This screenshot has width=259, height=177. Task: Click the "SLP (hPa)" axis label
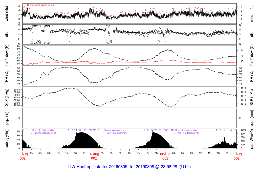(x=252, y=97)
